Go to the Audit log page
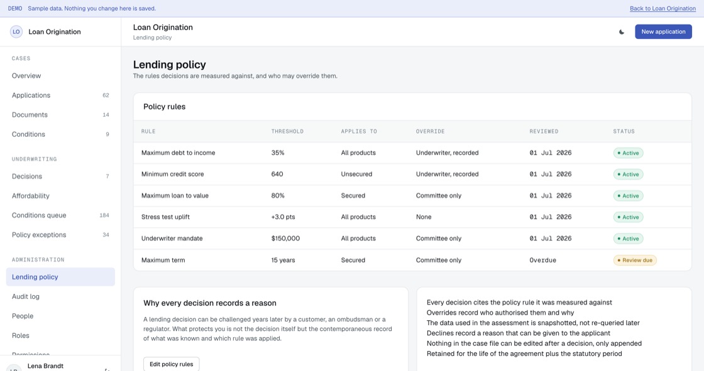This screenshot has width=704, height=371. (x=60, y=296)
